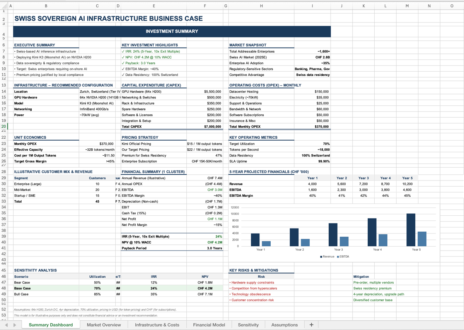The height and width of the screenshot is (330, 464).
Task: Click the title 'SWISS SOVEREIGN AI INFRASTRUCTURE BUSINESS CASE'
Action: pyautogui.click(x=108, y=19)
